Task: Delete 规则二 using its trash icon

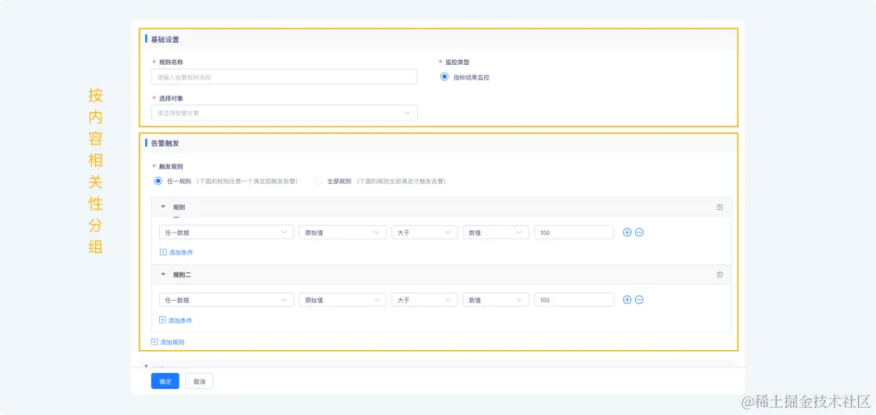Action: click(719, 275)
